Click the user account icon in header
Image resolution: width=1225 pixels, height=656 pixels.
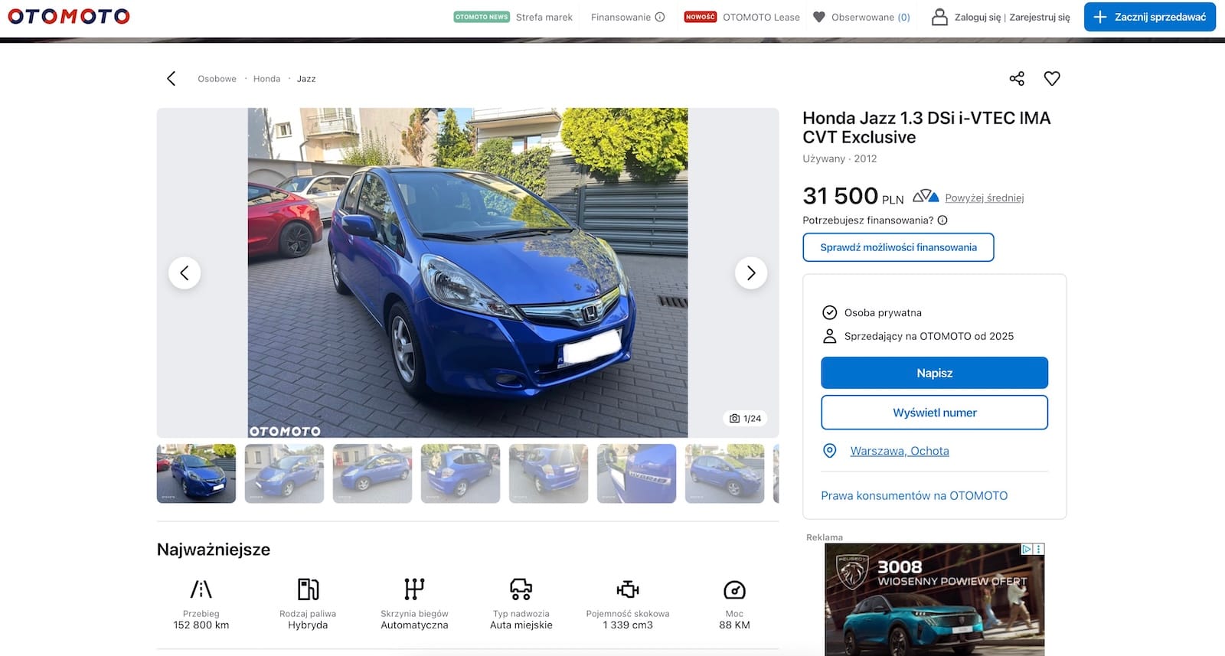tap(939, 17)
